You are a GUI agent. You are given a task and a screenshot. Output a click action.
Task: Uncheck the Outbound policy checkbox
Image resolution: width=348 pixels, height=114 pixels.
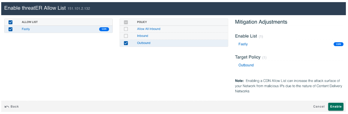coord(126,43)
